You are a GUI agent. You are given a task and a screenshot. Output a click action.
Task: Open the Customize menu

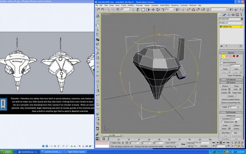tap(184, 5)
